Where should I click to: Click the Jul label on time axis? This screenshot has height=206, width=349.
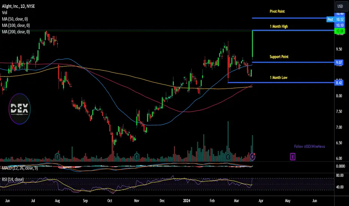point(33,201)
